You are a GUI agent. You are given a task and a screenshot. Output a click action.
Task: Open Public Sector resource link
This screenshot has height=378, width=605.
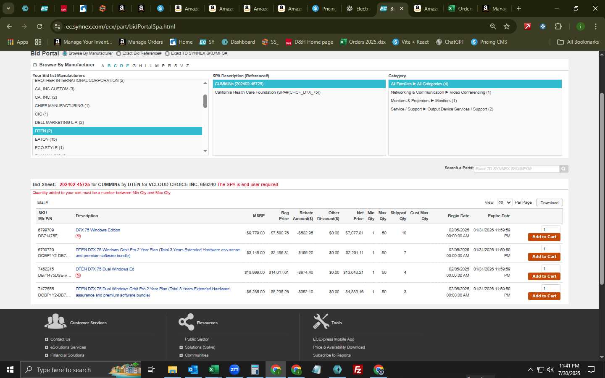(197, 339)
